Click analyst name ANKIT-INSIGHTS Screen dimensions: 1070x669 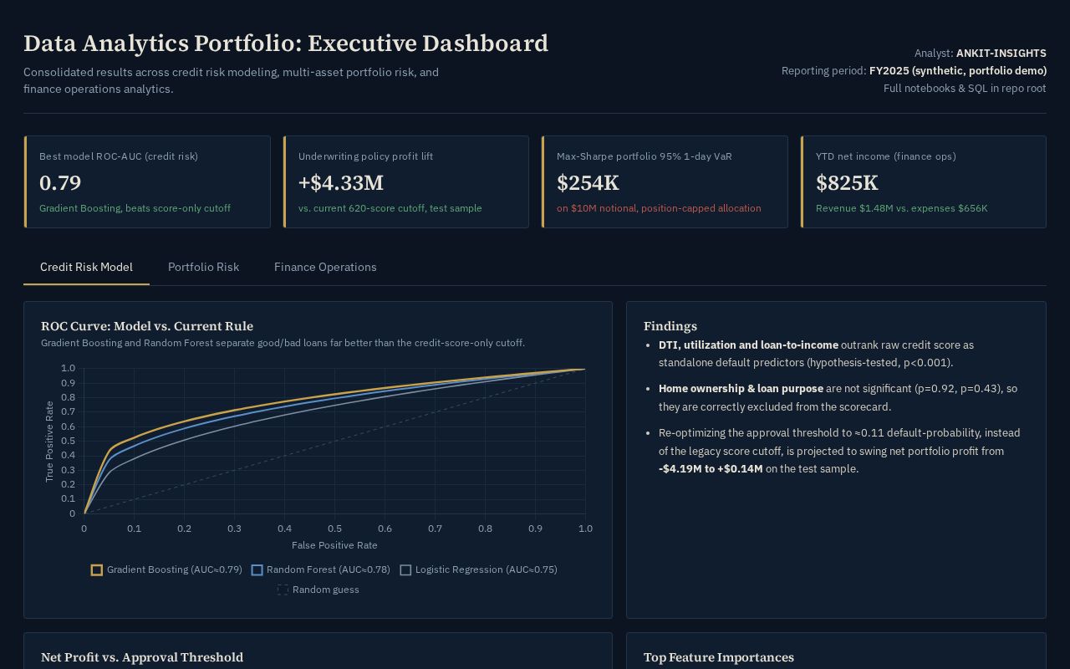[x=1001, y=54]
